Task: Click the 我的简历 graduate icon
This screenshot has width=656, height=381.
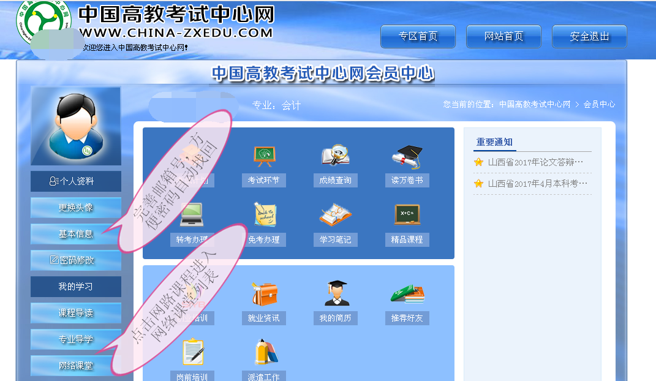Action: (336, 294)
